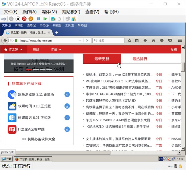Open Firefox 工具(T) menu
186x170 pixels.
pyautogui.click(x=69, y=25)
